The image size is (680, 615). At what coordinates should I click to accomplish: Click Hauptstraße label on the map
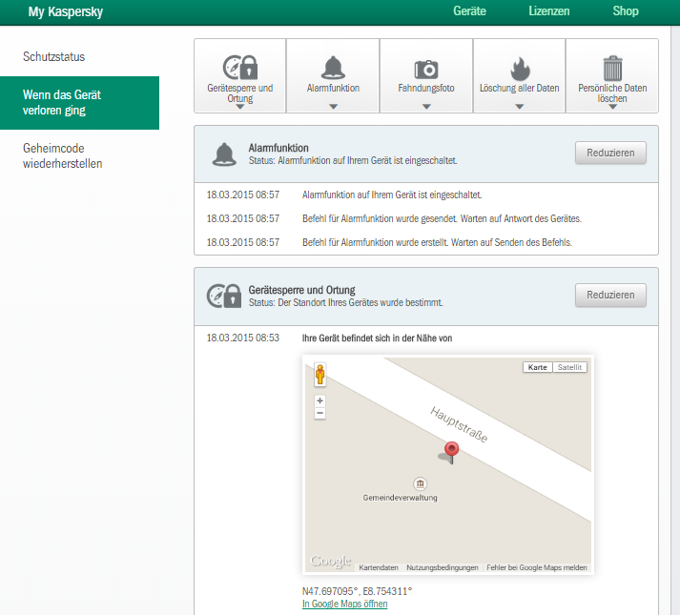tap(459, 424)
